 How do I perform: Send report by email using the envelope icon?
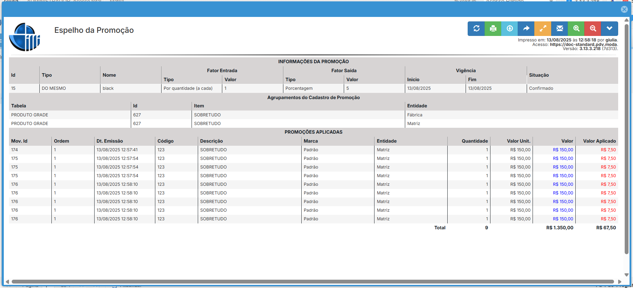(559, 29)
